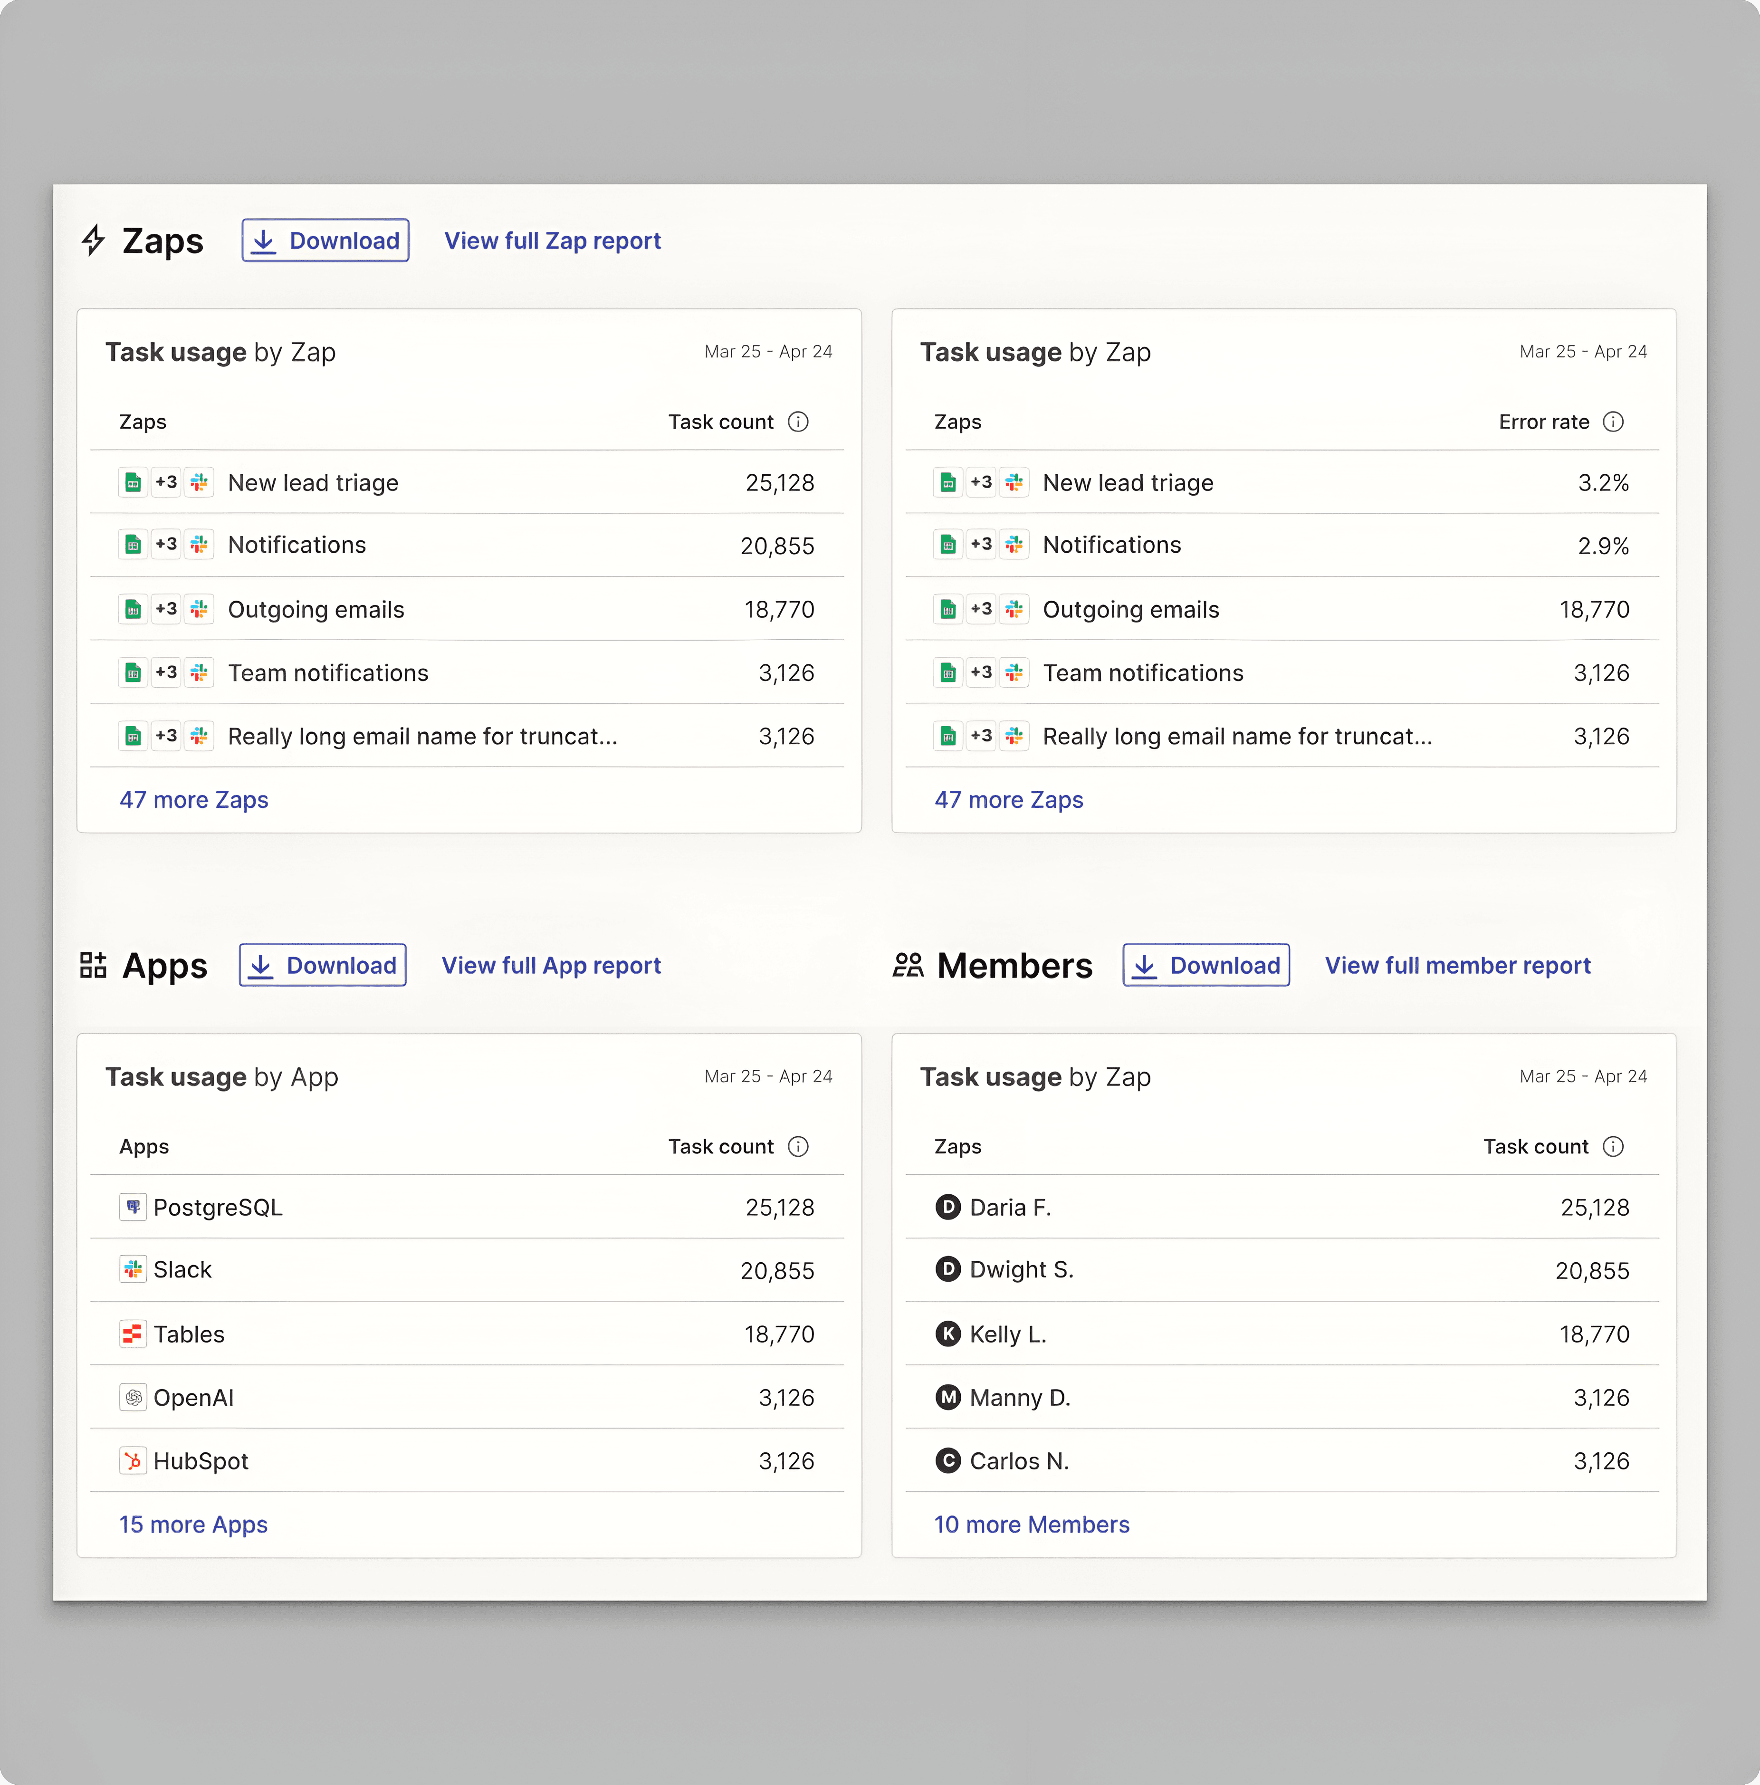Click the Task count info icon in the Zaps card

798,422
